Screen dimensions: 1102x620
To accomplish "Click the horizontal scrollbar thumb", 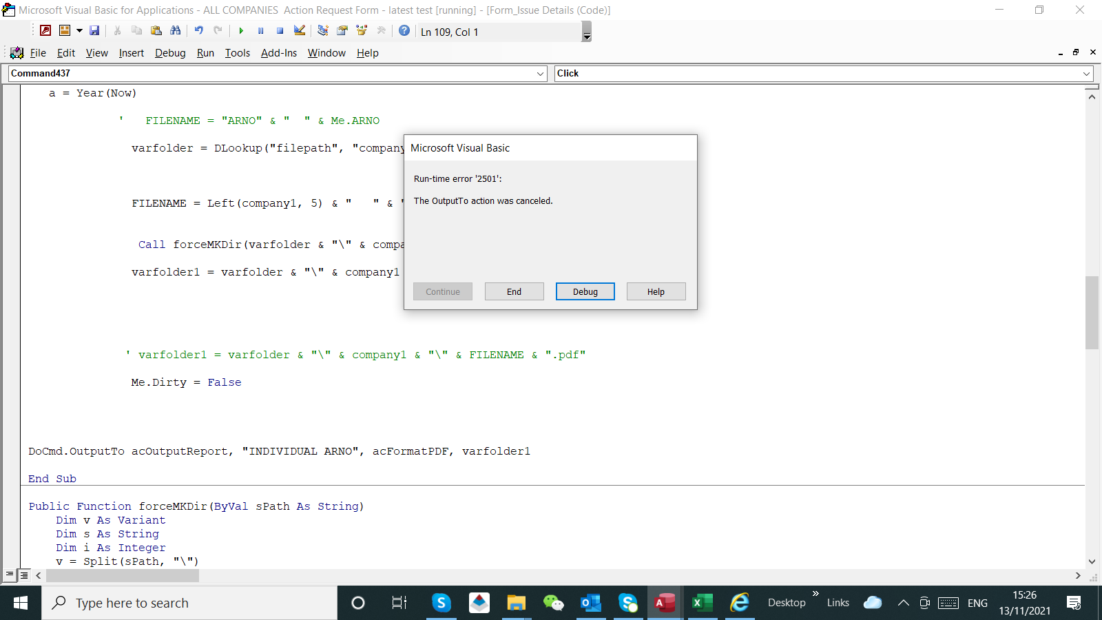I will pyautogui.click(x=122, y=575).
